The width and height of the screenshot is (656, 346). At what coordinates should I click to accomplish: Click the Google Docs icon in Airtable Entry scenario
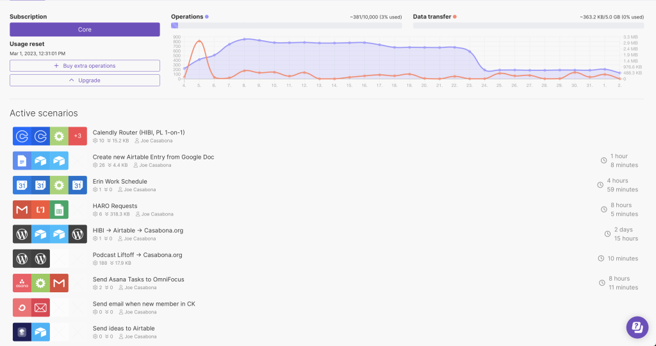click(22, 161)
